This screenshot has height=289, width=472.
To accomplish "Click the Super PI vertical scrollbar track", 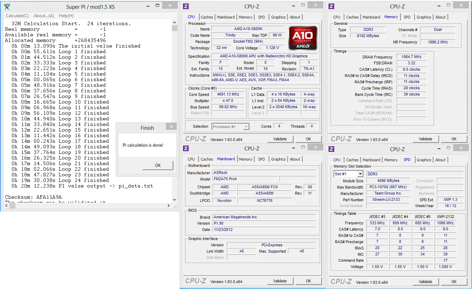I will [175, 112].
